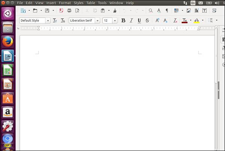Open the Styles menu
Viewport: 225px width, 151px height.
[79, 3]
